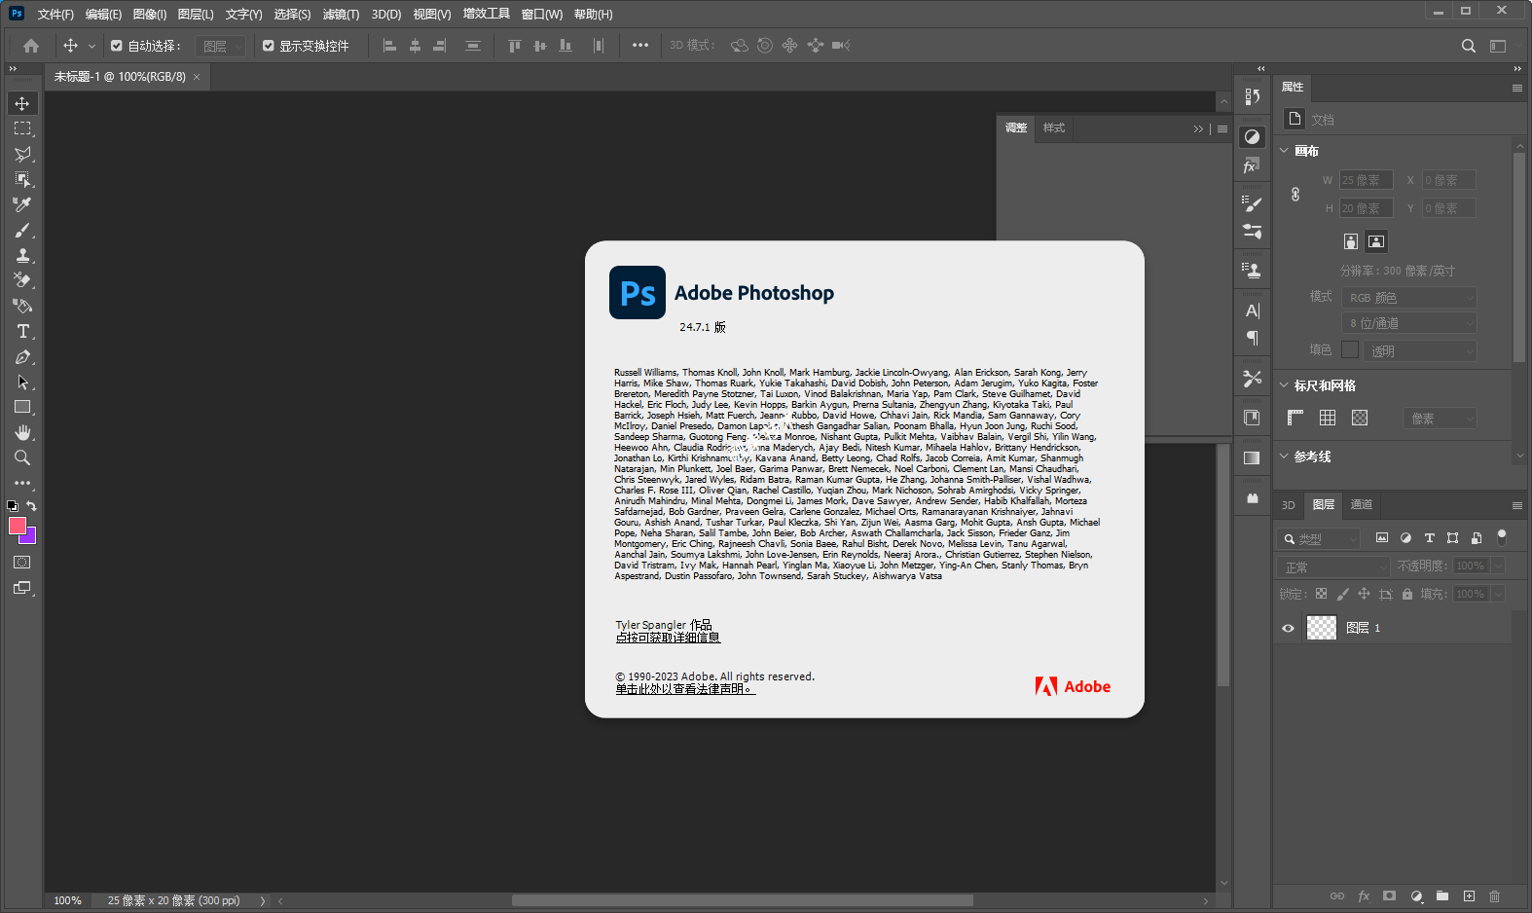Create a new layer with plus icon
The image size is (1532, 913).
pyautogui.click(x=1469, y=895)
